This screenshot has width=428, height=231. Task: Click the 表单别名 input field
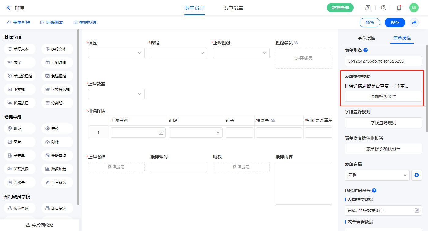(383, 61)
